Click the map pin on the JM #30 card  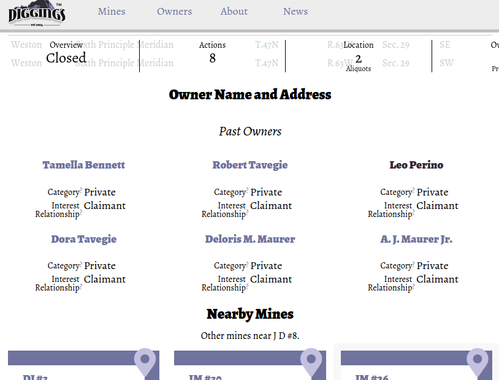click(311, 363)
